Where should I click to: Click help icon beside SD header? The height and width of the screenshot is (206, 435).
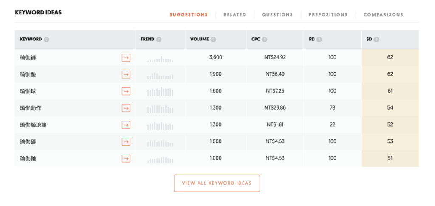pyautogui.click(x=376, y=40)
